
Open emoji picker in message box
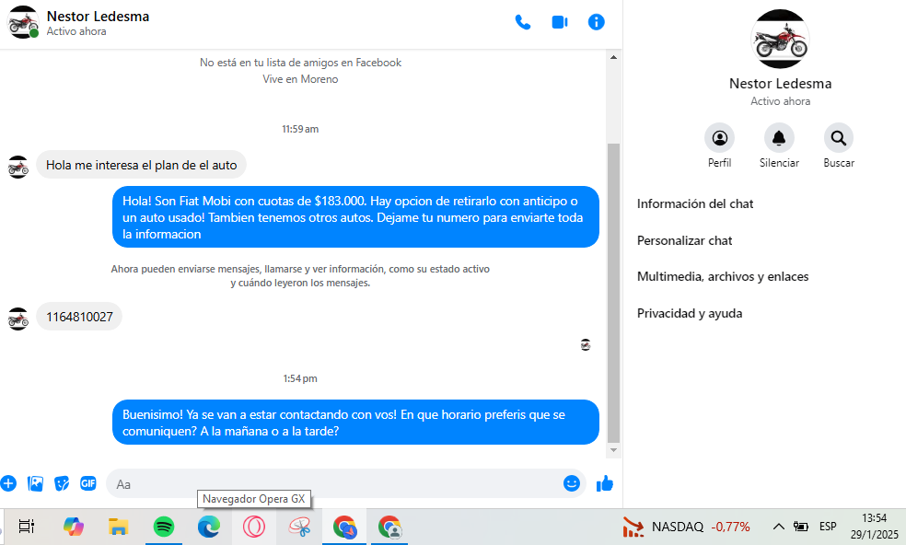(572, 483)
